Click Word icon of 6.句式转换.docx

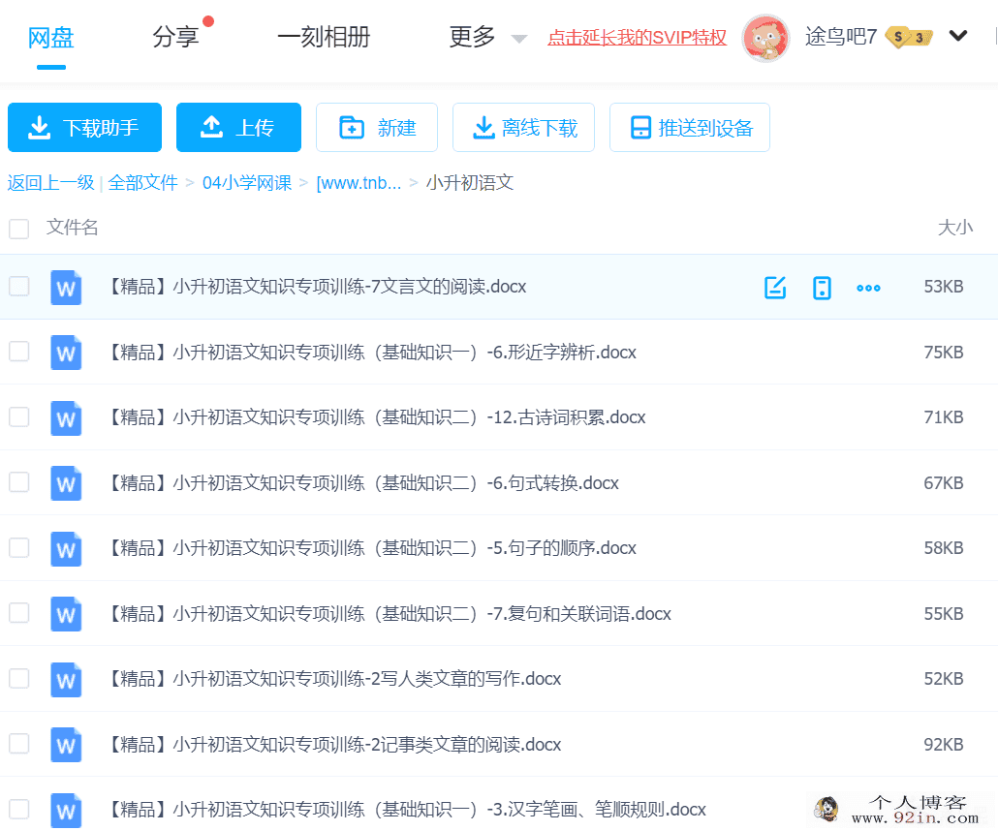click(66, 483)
